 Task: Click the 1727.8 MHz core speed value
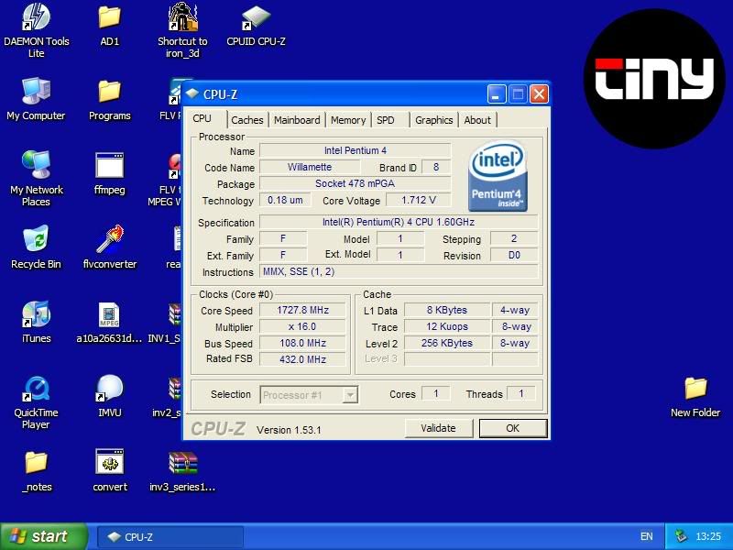302,310
